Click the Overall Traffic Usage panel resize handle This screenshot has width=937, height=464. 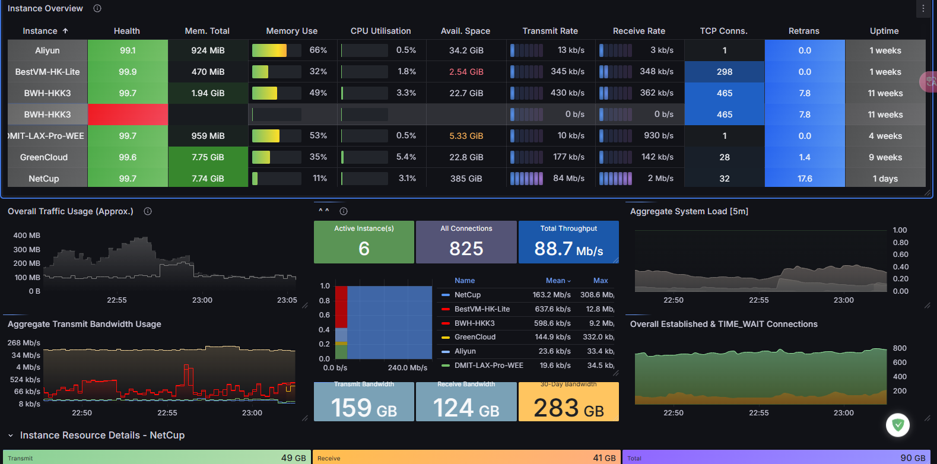pos(305,306)
